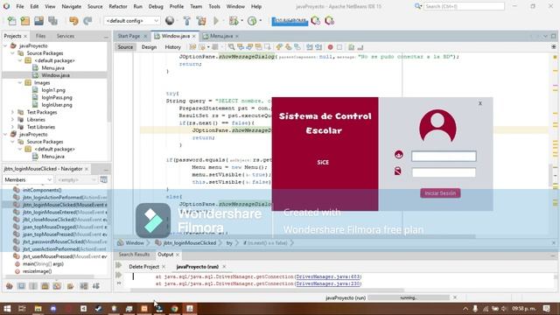
Task: Select Window.java in Projects tree
Action: pyautogui.click(x=56, y=75)
